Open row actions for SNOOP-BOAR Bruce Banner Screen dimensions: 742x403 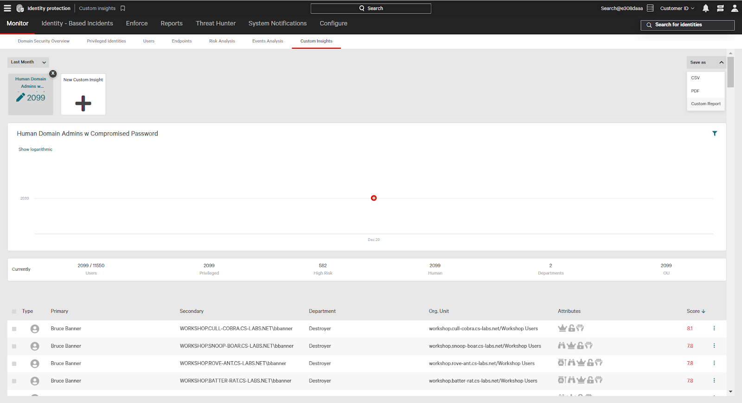714,346
